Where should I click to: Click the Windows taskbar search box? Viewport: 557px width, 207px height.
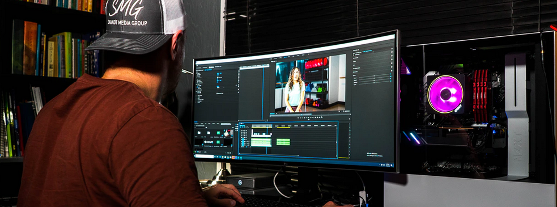pyautogui.click(x=205, y=156)
